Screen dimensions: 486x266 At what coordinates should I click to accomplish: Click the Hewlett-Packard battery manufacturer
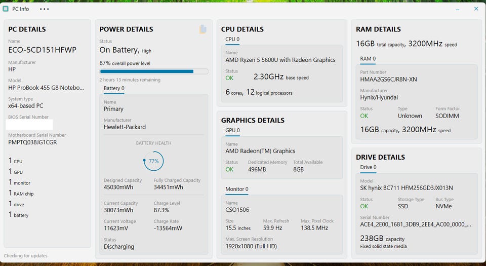click(x=125, y=127)
